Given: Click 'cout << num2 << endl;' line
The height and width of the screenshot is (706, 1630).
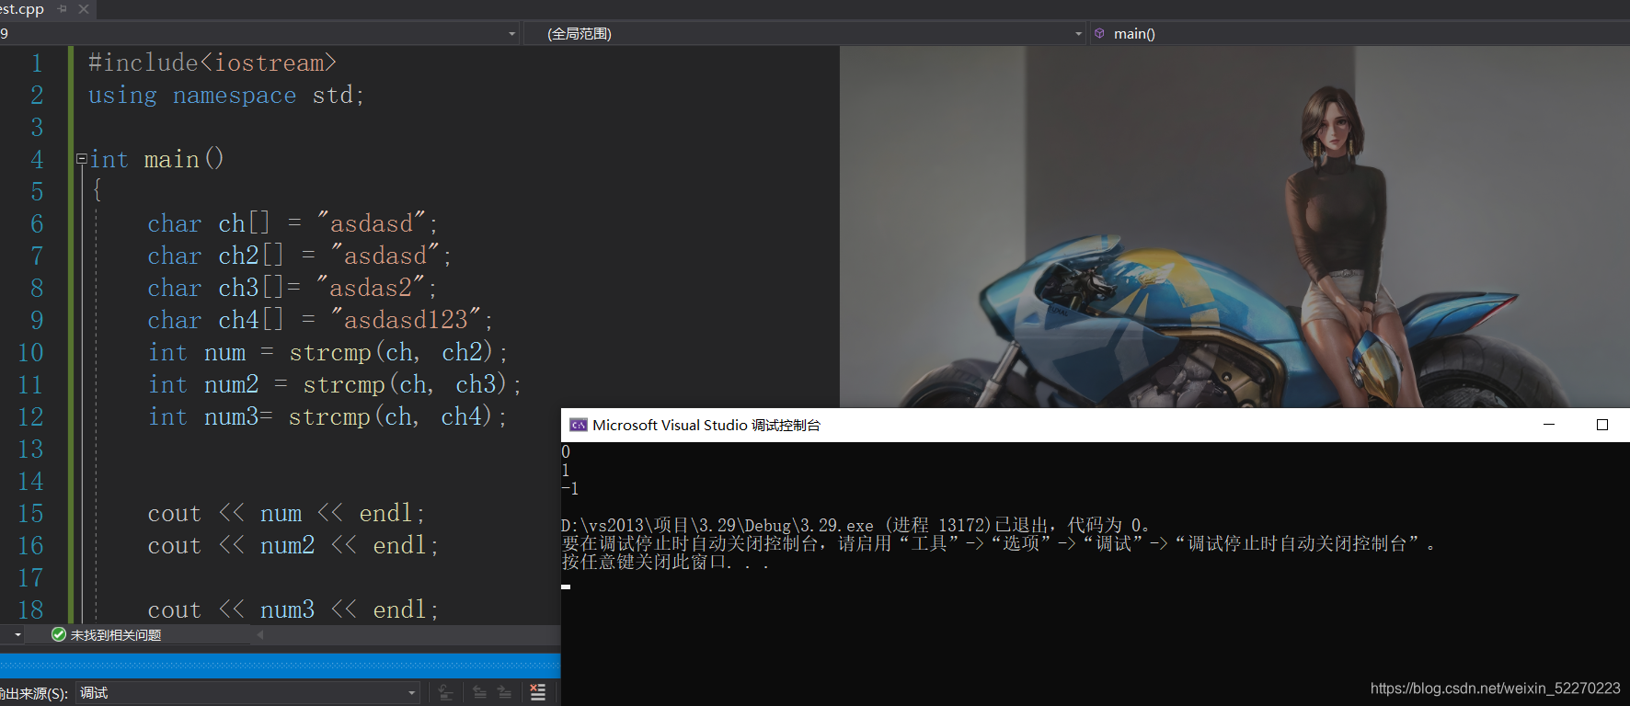Looking at the screenshot, I should point(293,545).
